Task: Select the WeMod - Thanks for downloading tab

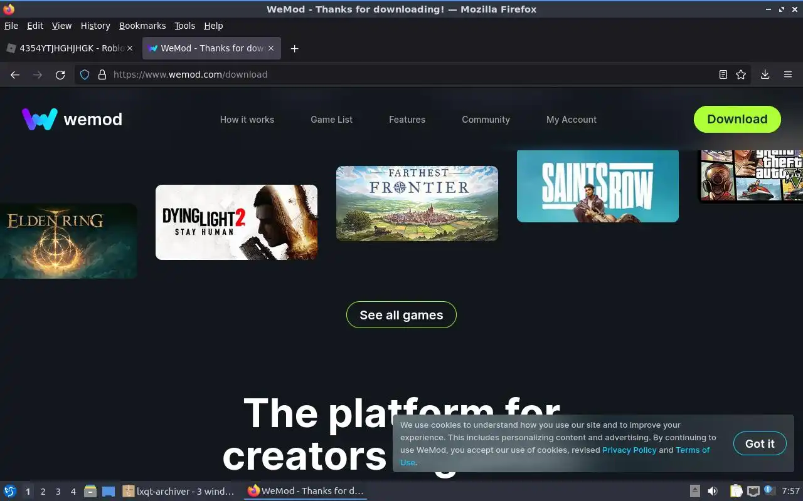Action: click(x=211, y=48)
